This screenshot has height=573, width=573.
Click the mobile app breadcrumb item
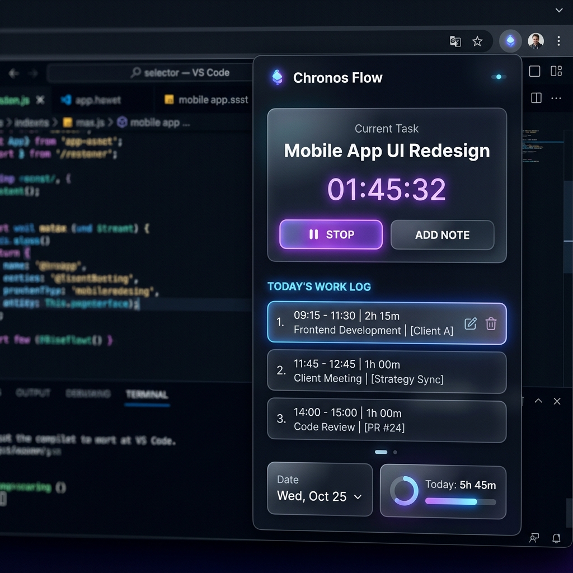click(x=153, y=123)
